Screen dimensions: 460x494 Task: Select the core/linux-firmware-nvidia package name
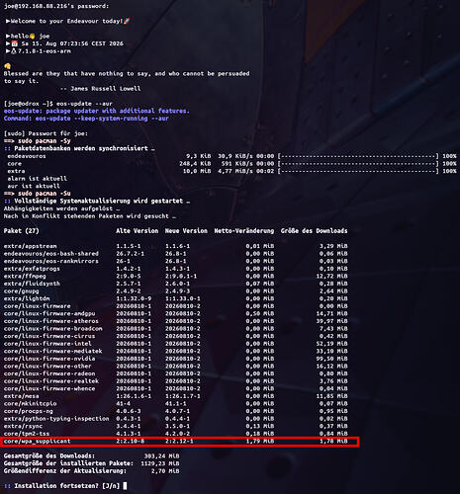(49, 359)
